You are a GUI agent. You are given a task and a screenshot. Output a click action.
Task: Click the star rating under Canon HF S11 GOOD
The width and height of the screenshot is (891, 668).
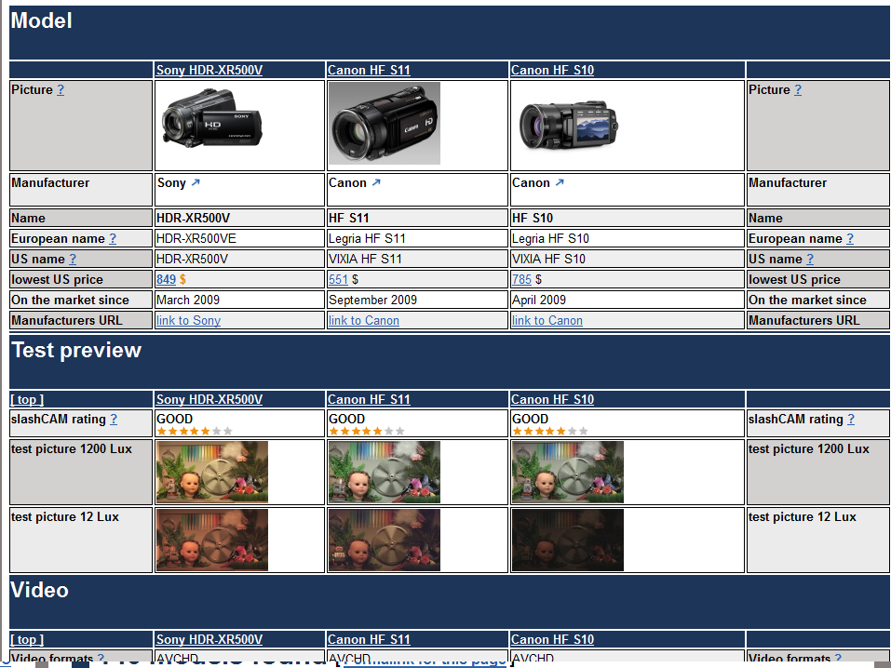click(367, 431)
